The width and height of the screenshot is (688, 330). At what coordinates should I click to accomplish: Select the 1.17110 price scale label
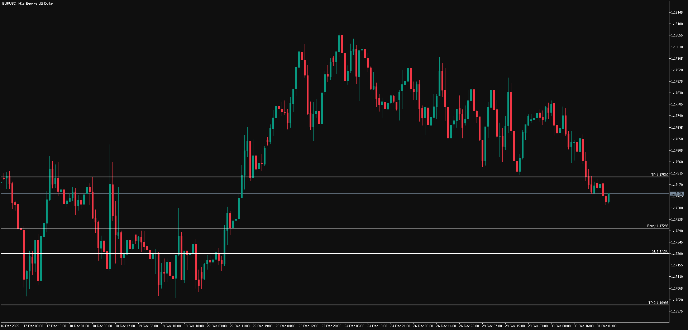(x=677, y=277)
